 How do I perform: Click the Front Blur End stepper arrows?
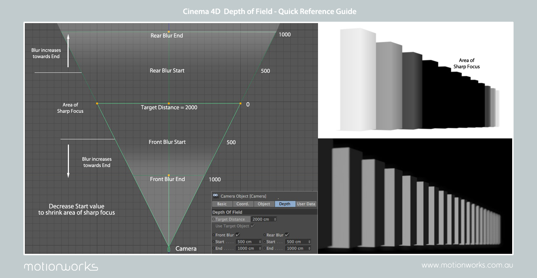(260, 248)
